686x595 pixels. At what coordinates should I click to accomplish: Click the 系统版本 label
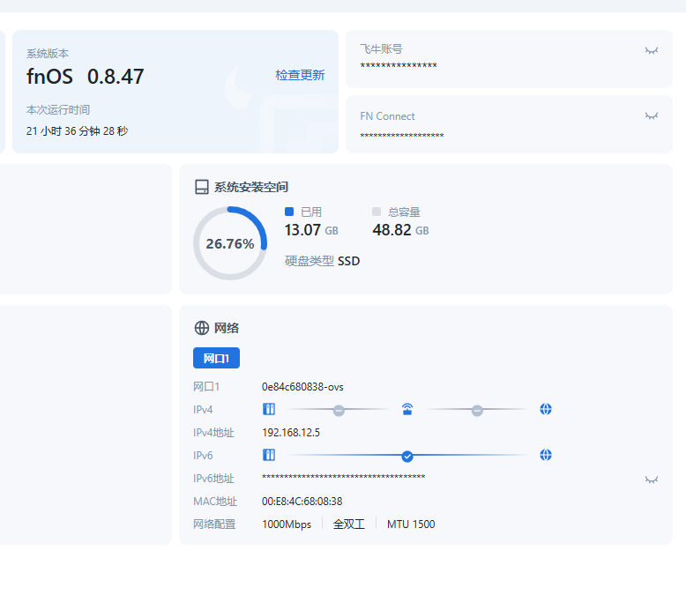tap(48, 54)
